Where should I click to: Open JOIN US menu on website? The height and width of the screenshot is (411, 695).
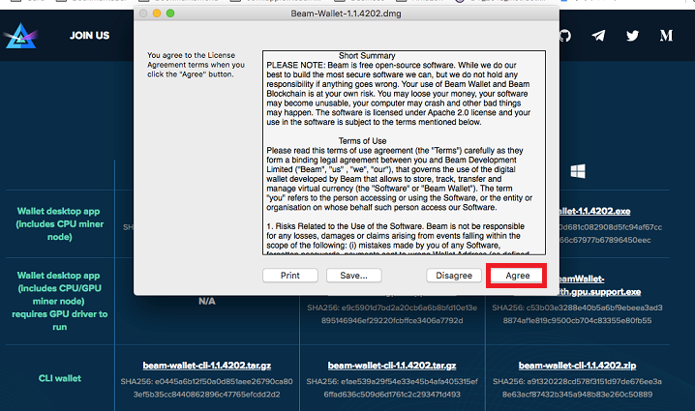[x=89, y=36]
